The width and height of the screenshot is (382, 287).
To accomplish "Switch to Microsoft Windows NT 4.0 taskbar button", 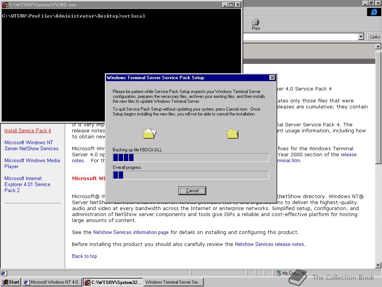I will point(52,282).
